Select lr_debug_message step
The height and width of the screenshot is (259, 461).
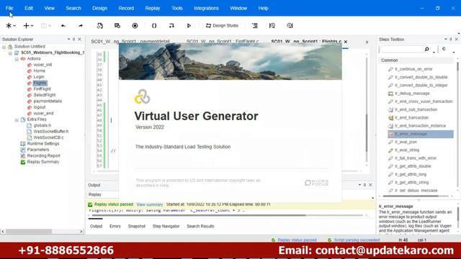[x=412, y=94]
